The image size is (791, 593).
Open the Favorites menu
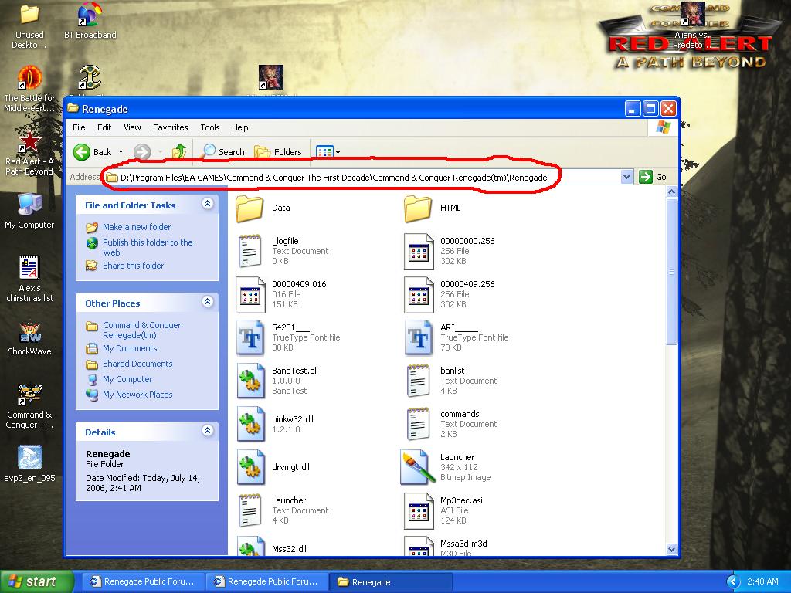(x=170, y=127)
